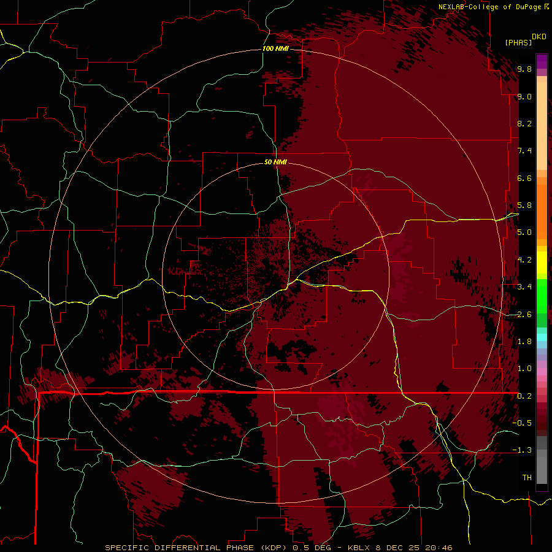Click the 50 NMI range ring label
Image resolution: width=552 pixels, height=552 pixels.
click(x=275, y=162)
